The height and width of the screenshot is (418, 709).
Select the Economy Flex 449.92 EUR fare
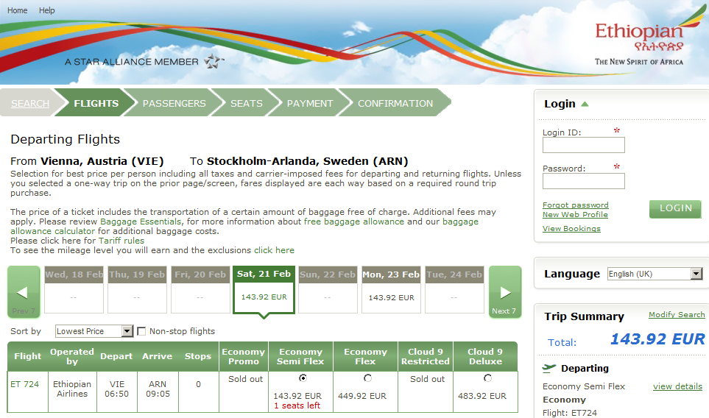click(366, 378)
